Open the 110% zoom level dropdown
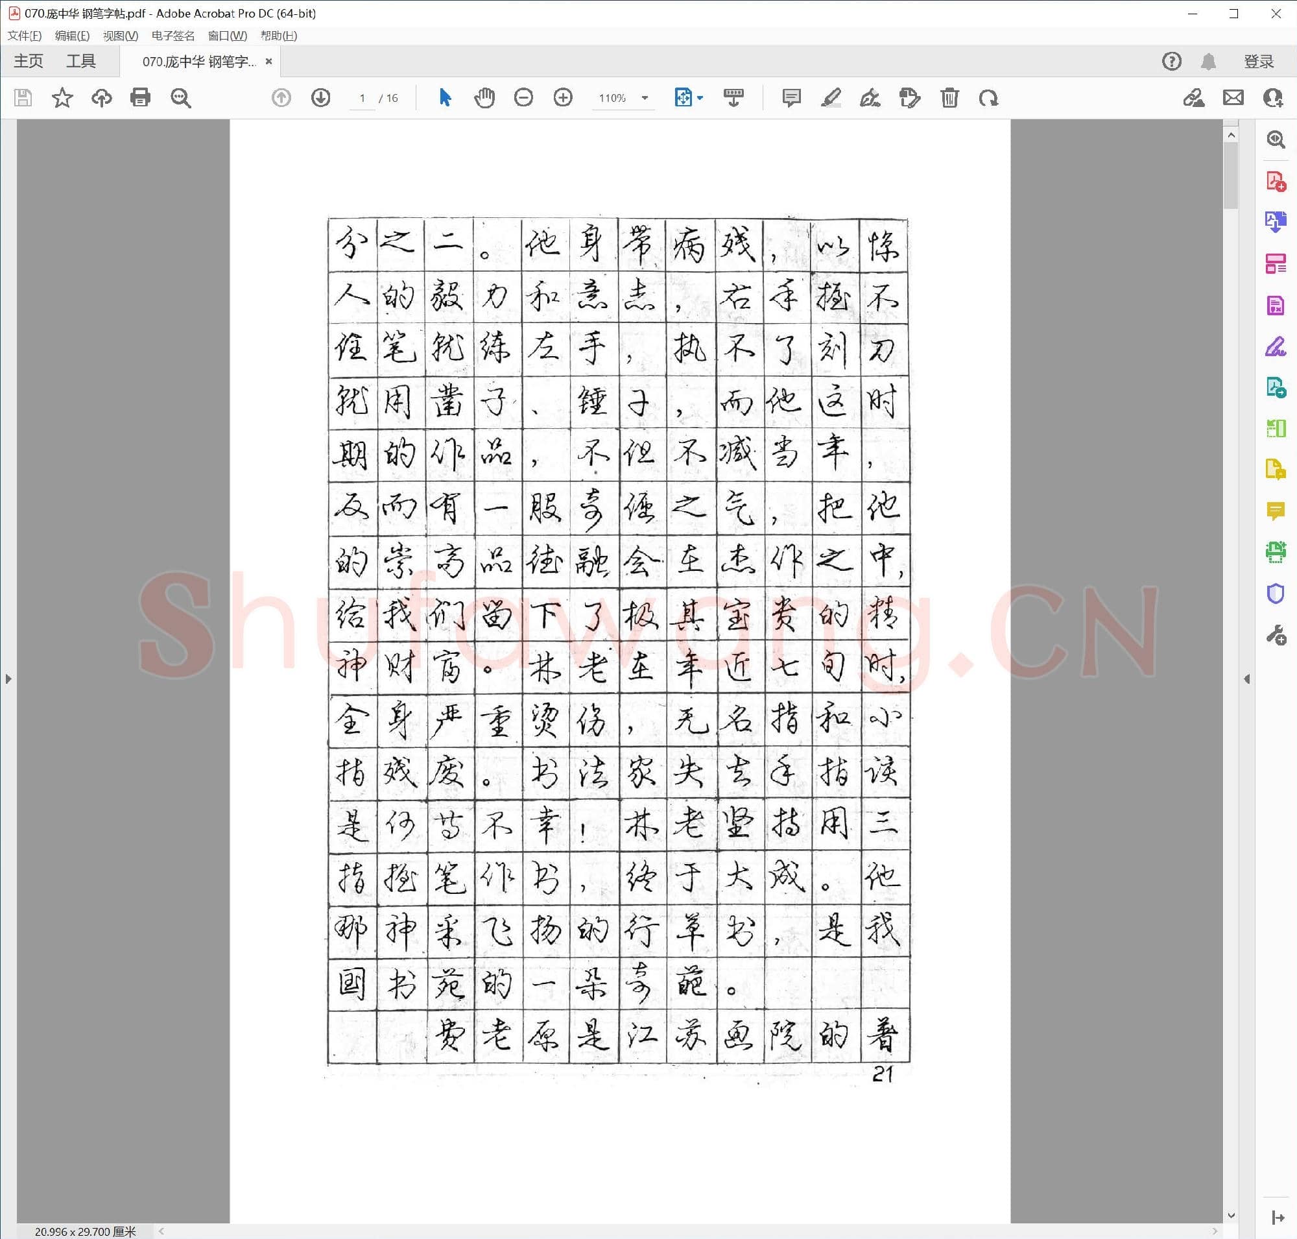 click(622, 98)
